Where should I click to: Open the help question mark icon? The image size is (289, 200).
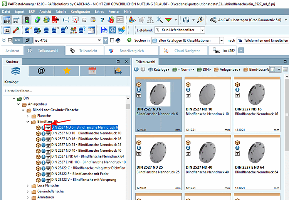pos(102,20)
